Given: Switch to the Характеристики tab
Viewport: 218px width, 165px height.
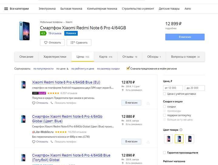Looking at the screenshot, I should 55,57.
